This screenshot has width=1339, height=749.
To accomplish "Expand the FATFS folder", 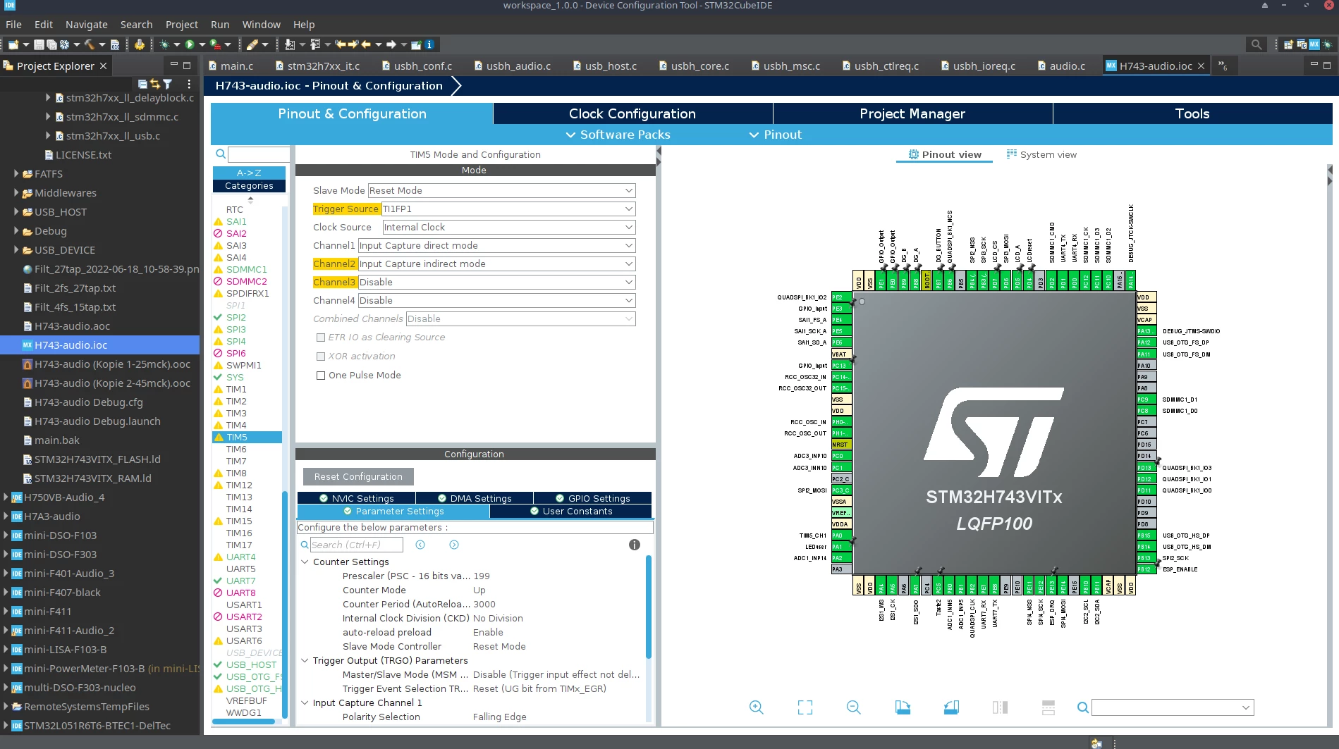I will 16,173.
